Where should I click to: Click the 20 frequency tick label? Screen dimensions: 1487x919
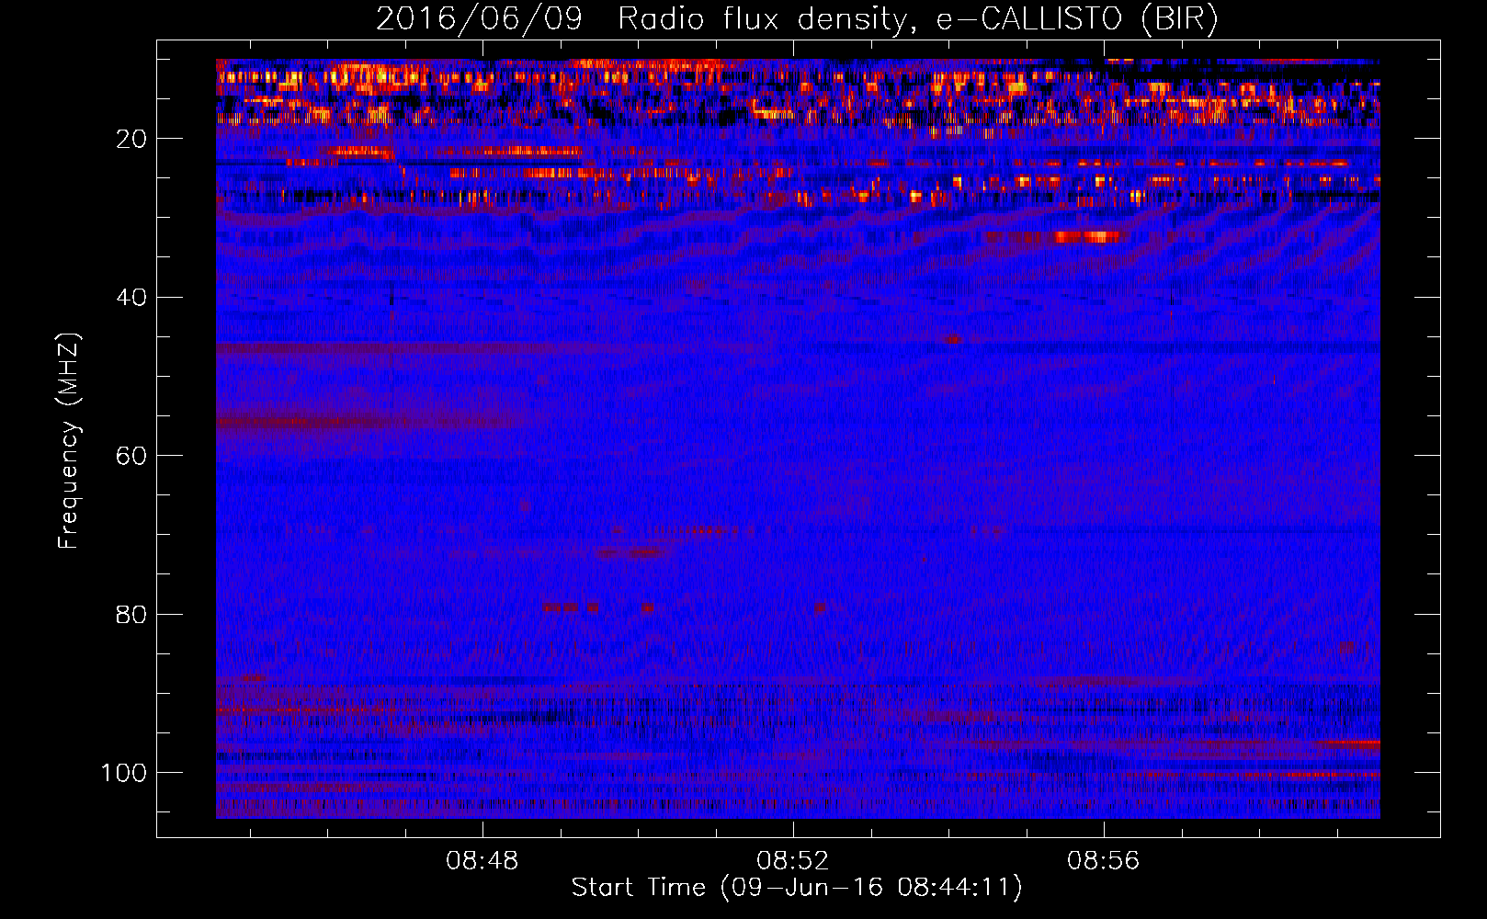[x=131, y=139]
